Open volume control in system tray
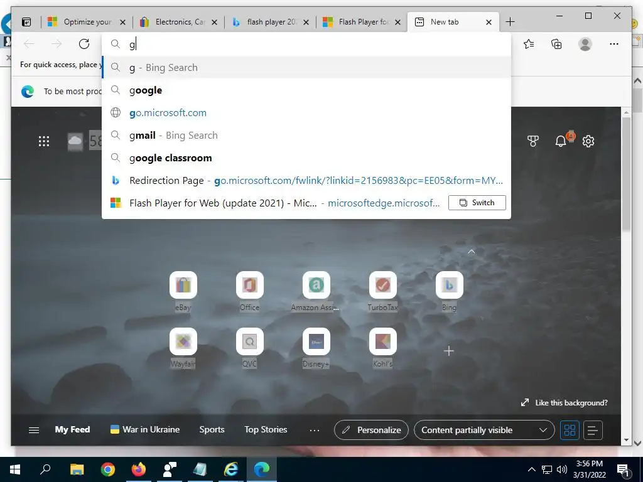Image resolution: width=643 pixels, height=482 pixels. coord(562,469)
